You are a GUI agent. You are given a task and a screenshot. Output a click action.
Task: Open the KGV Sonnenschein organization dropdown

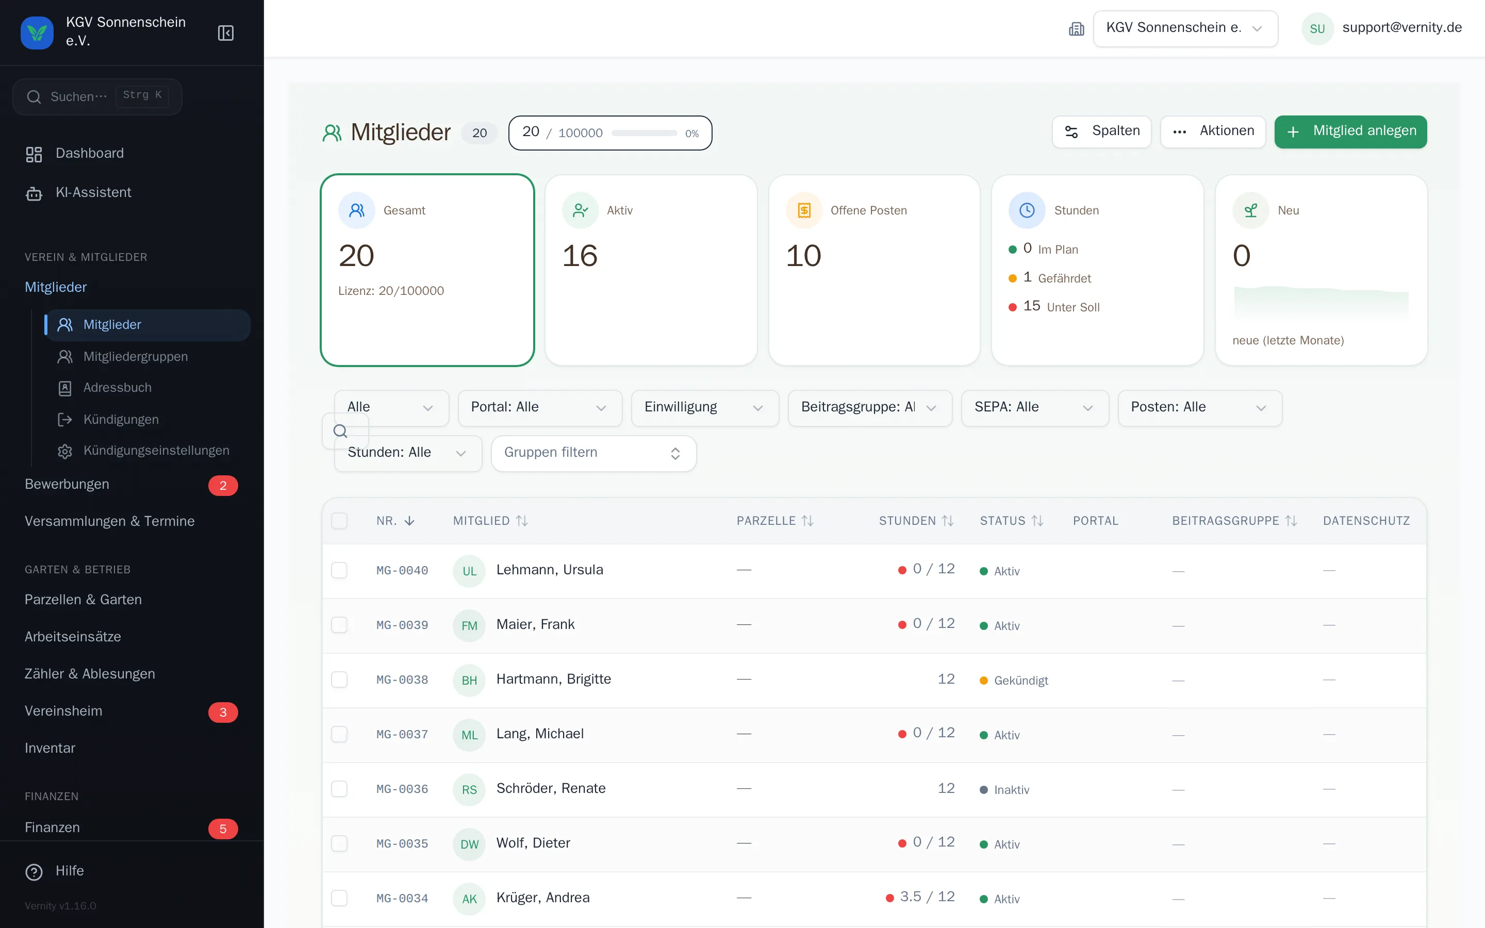click(x=1185, y=28)
